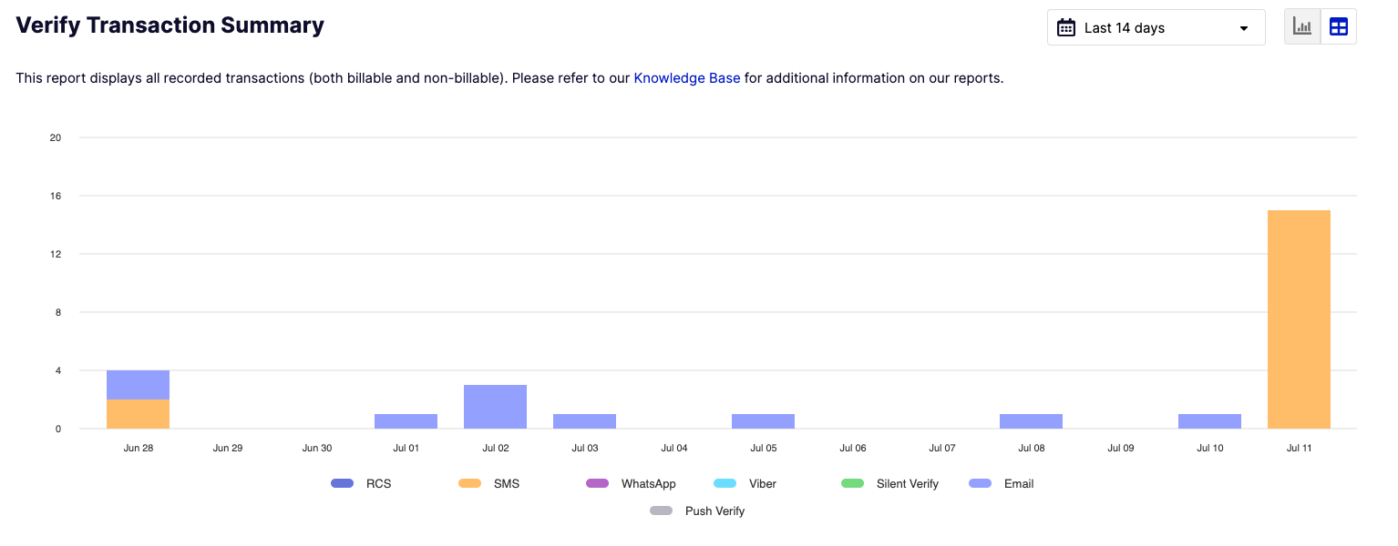This screenshot has height=546, width=1398.
Task: Click the Email bar for Jul 08
Action: 1031,421
